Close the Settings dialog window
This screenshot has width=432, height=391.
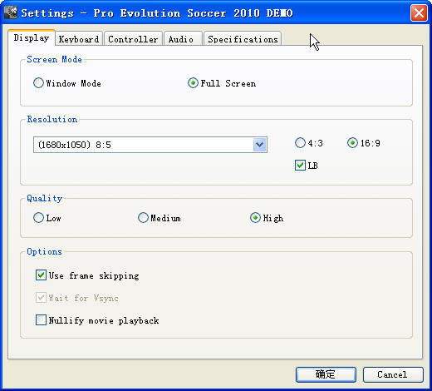point(419,12)
